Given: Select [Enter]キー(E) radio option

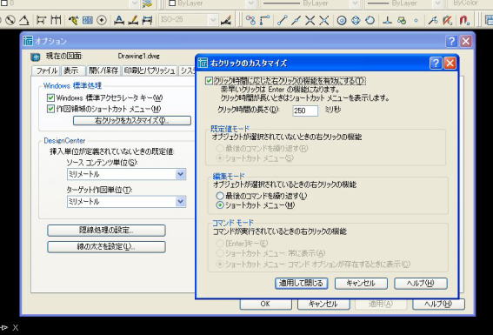Looking at the screenshot, I should coord(220,243).
